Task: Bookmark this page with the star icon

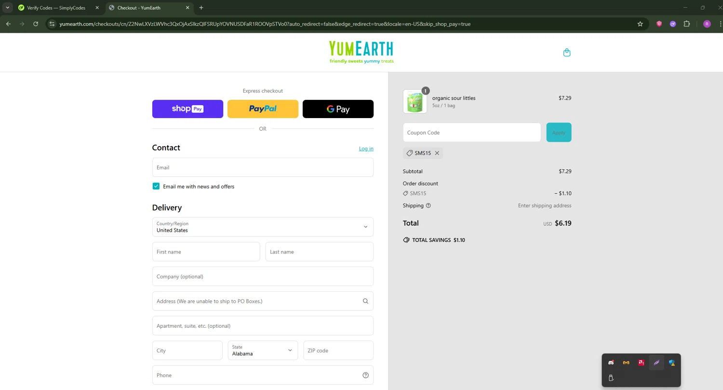Action: click(x=640, y=24)
